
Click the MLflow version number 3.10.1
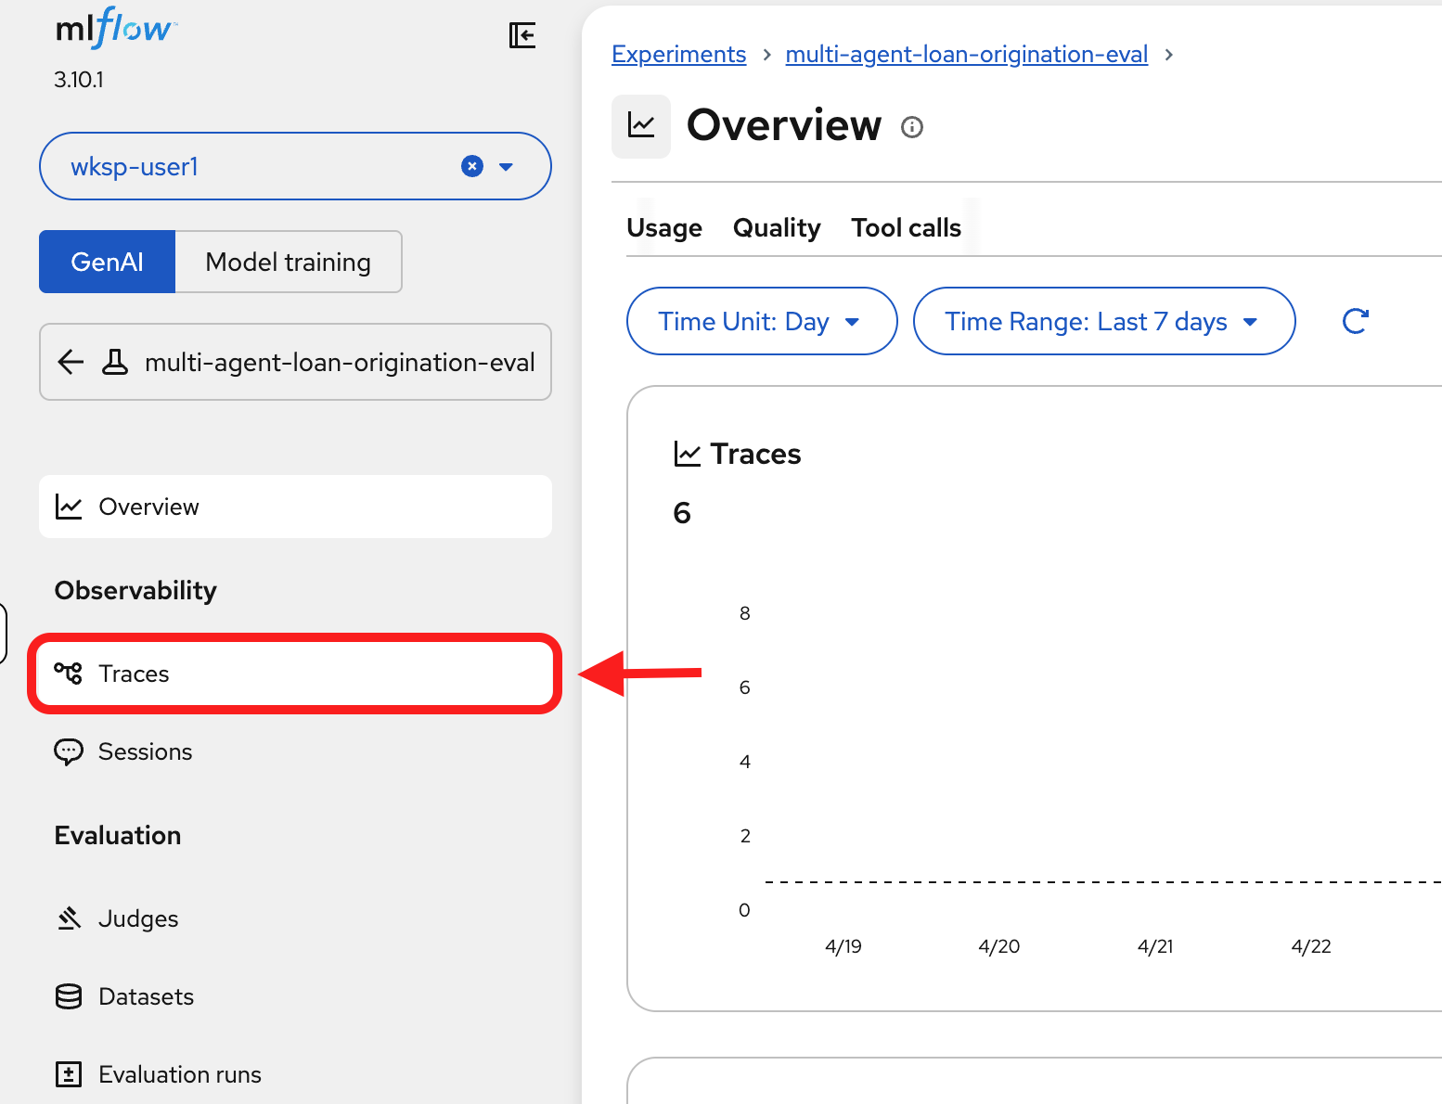pyautogui.click(x=79, y=80)
